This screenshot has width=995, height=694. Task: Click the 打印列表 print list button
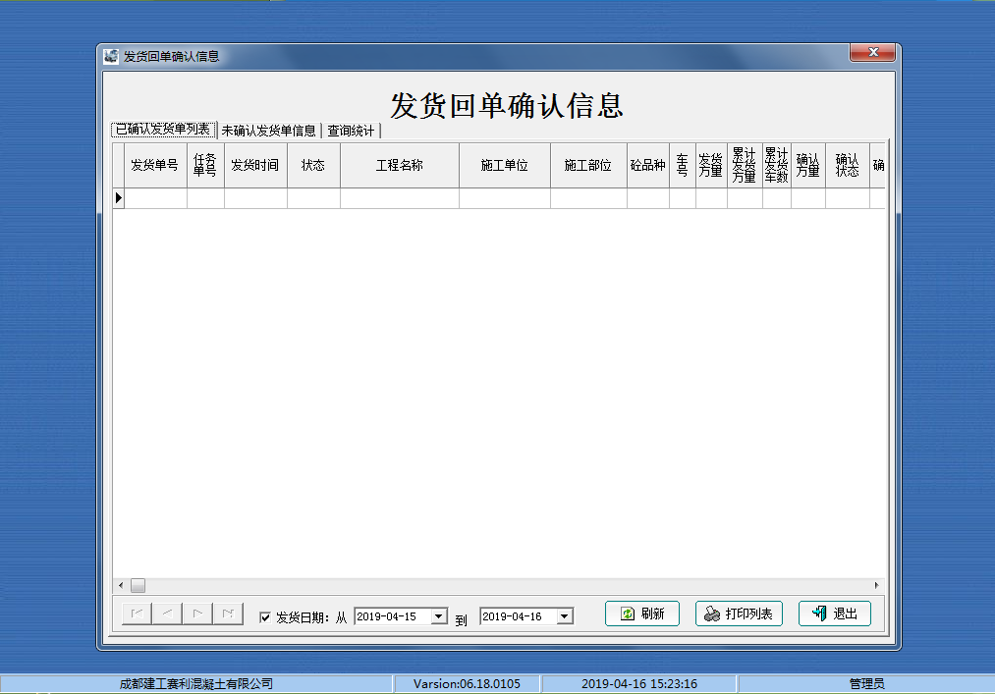739,614
